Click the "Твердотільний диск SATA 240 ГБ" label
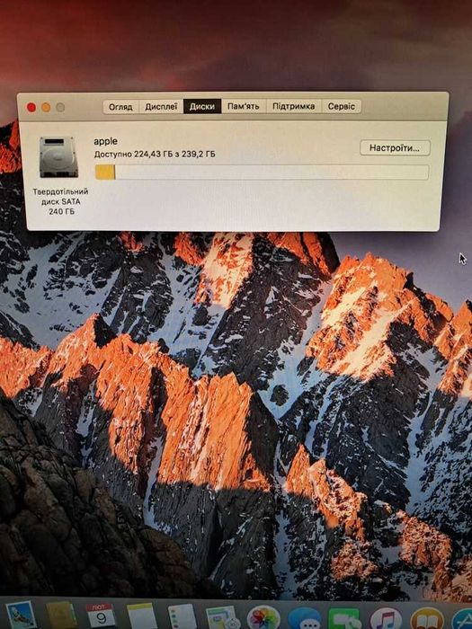Image resolution: width=472 pixels, height=629 pixels. [60, 202]
